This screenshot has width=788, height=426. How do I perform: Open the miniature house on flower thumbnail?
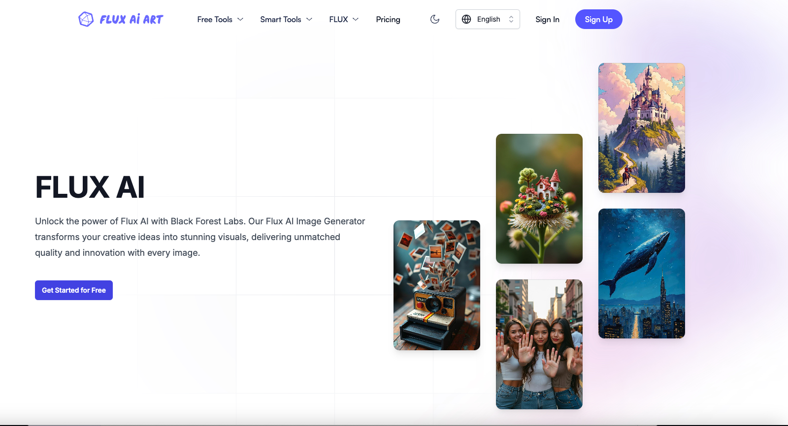click(x=539, y=199)
